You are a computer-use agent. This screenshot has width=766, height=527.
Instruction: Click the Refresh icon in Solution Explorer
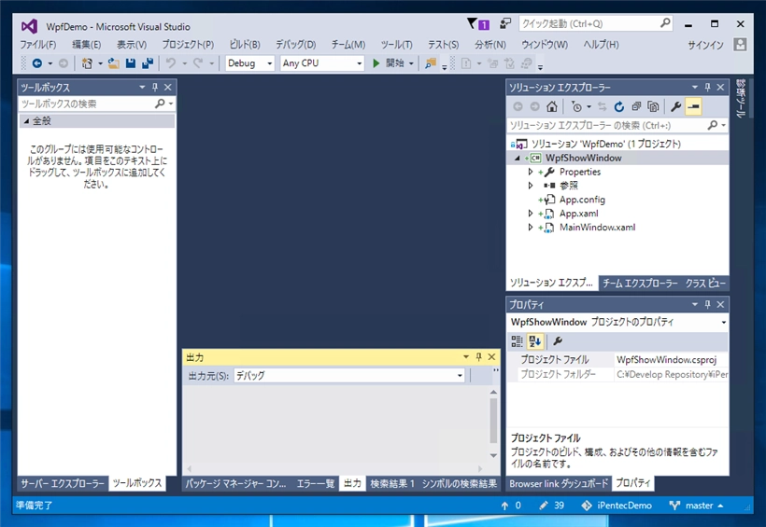(619, 106)
